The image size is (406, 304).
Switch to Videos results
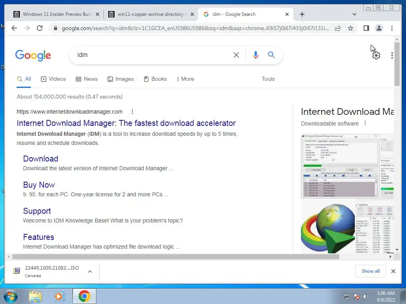click(x=54, y=79)
